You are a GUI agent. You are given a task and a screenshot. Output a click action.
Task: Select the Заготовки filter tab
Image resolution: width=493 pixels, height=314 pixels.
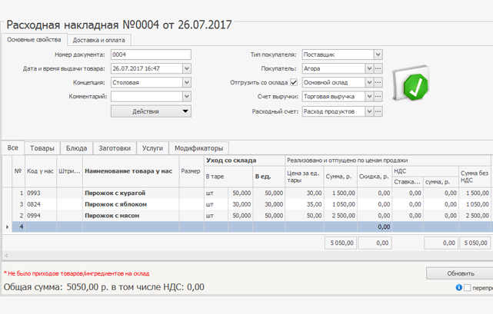115,148
